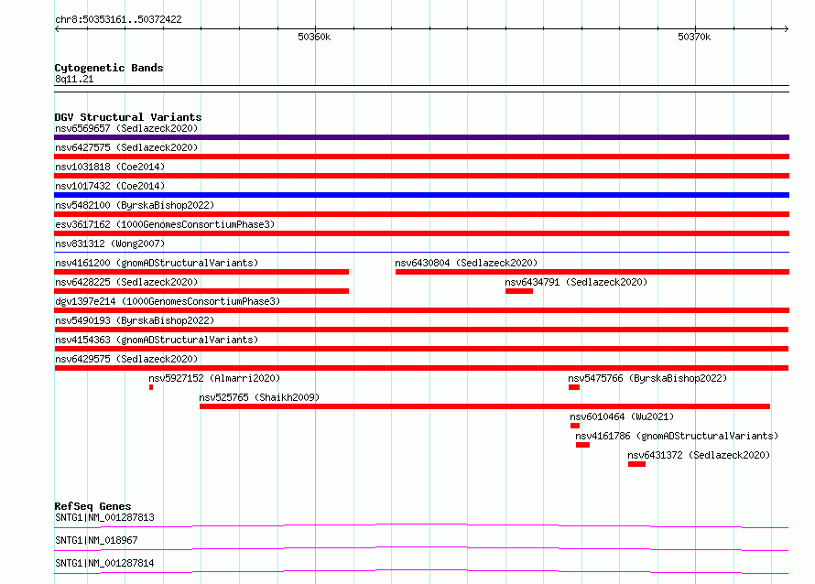Click the right arrowhead of the ruler
815x584 pixels.
point(787,29)
